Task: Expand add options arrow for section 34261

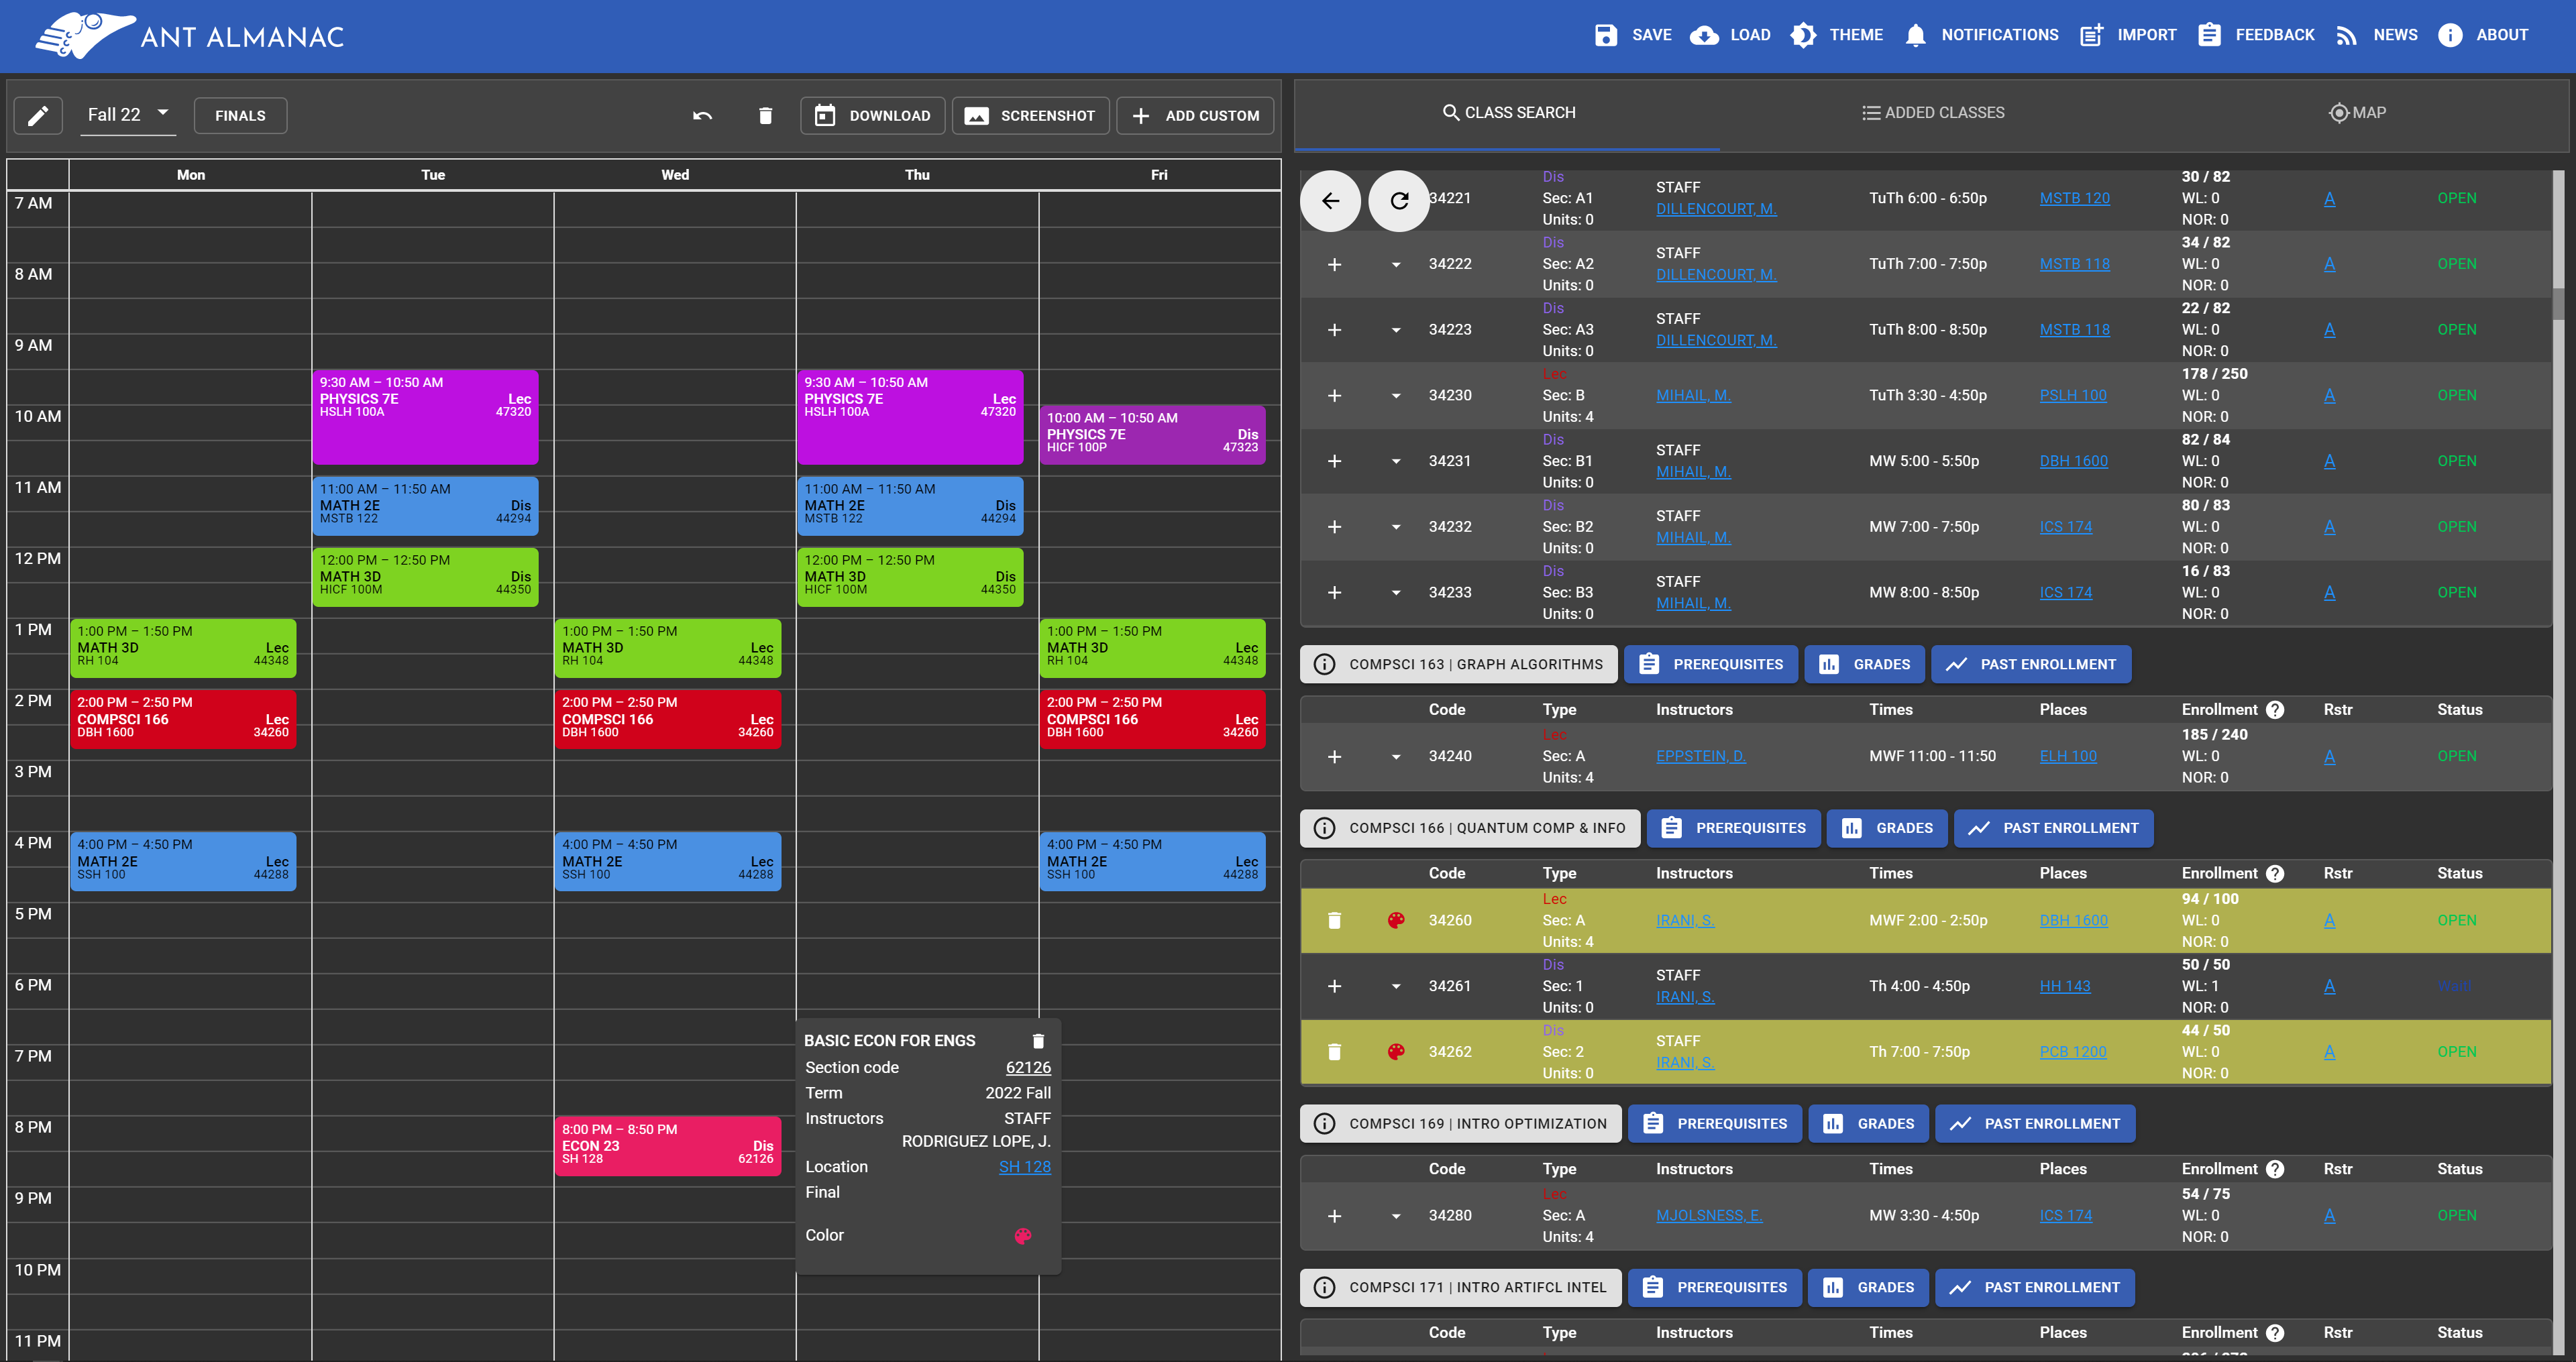Action: (1396, 986)
